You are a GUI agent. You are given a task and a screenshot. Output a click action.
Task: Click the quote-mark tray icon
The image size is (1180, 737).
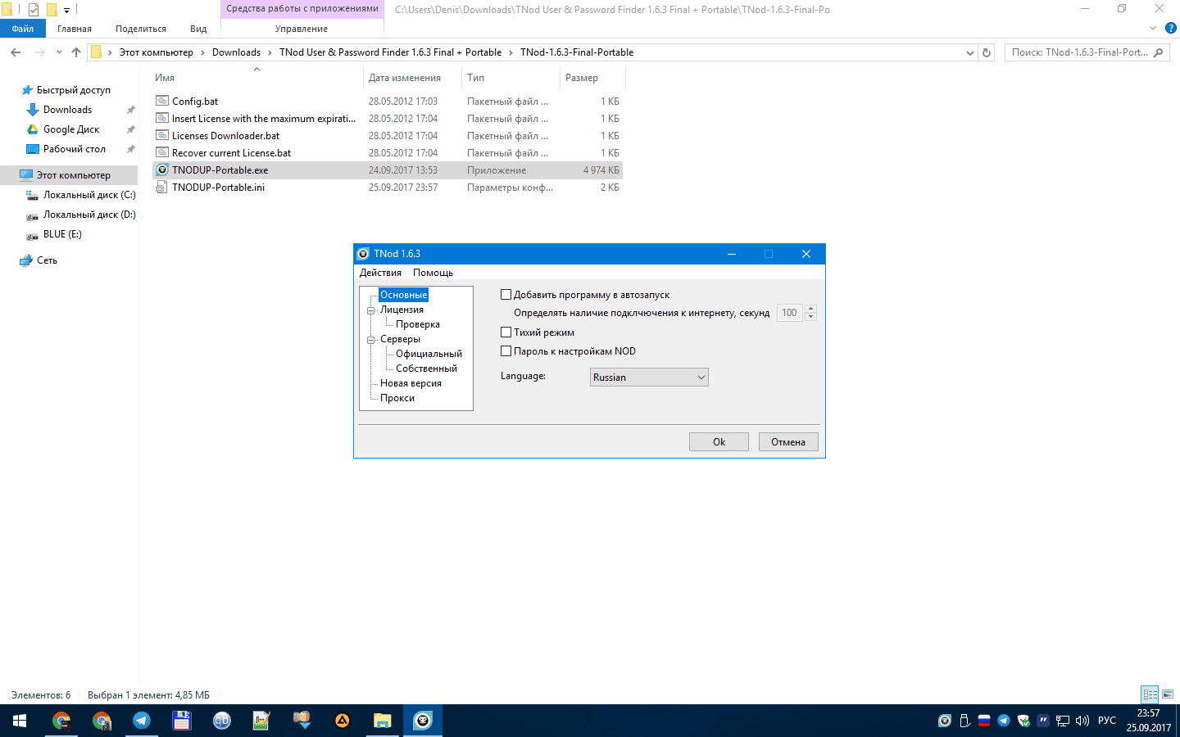(1043, 721)
